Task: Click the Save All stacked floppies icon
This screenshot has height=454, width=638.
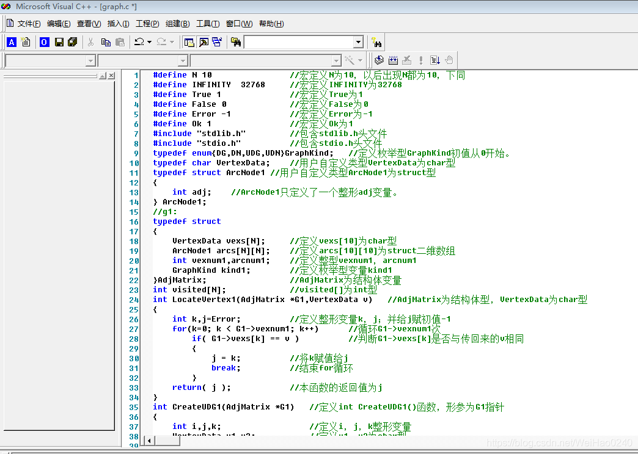Action: [73, 42]
